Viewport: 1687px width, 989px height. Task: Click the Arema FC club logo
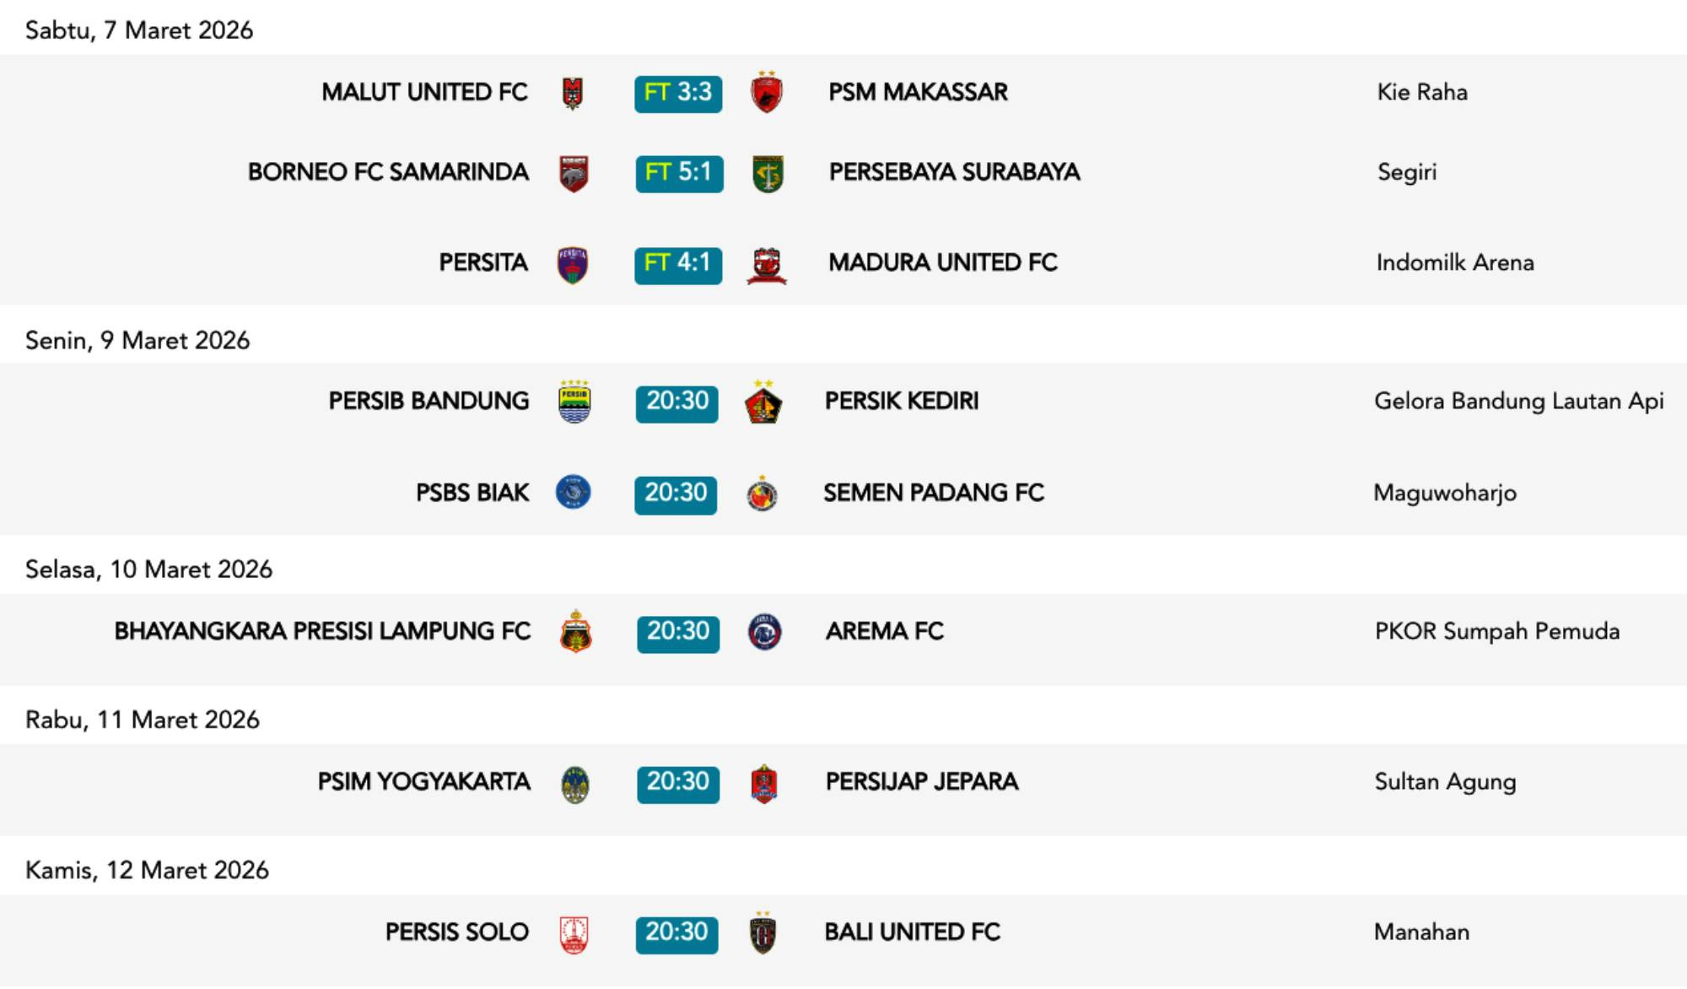click(765, 631)
